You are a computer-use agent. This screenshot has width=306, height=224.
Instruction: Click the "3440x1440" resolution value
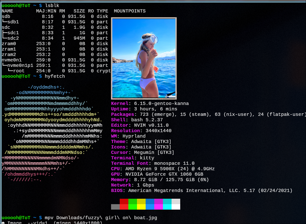[158, 131]
